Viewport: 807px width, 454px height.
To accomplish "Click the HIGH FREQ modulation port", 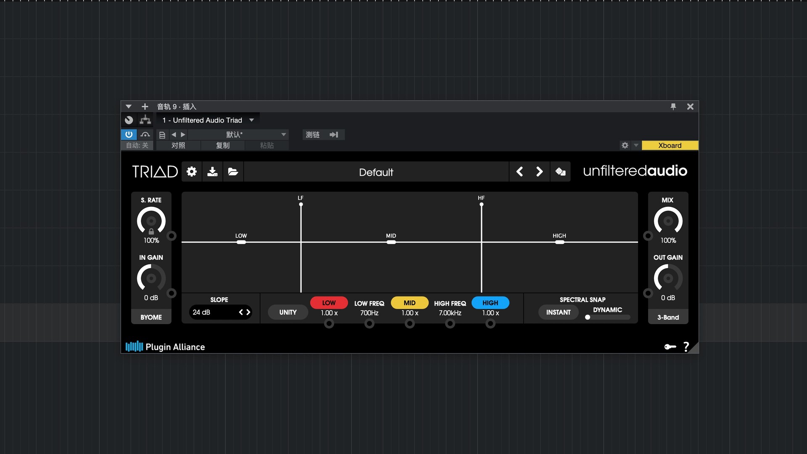I will pos(450,324).
